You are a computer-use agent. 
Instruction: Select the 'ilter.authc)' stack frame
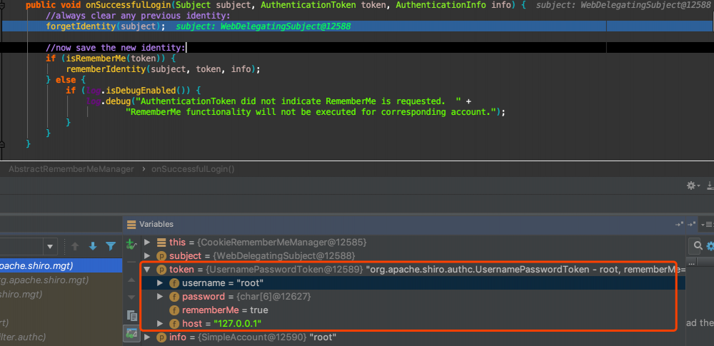click(61, 337)
